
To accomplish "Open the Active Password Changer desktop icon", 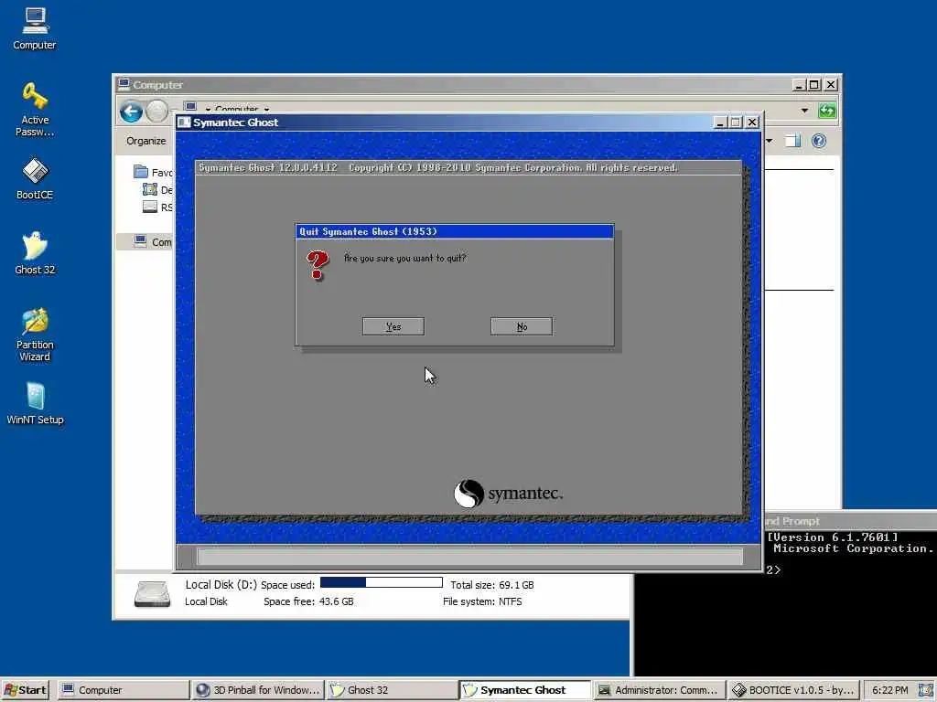I will click(x=35, y=110).
